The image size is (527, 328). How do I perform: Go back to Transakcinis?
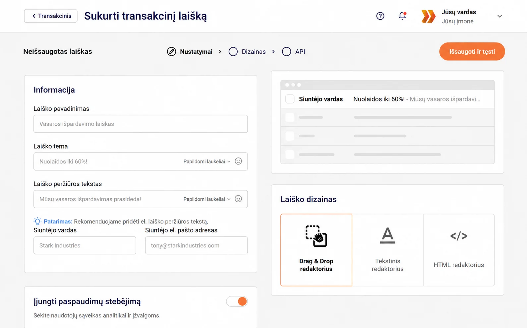pos(51,16)
